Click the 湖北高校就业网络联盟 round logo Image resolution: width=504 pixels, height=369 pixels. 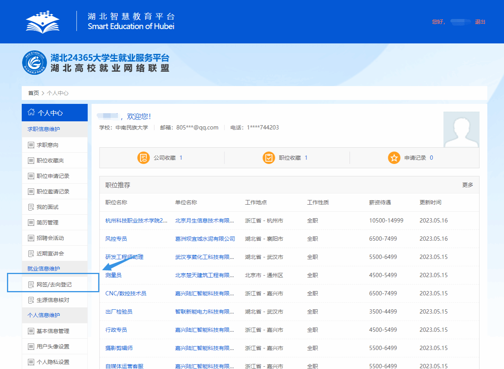pyautogui.click(x=35, y=63)
